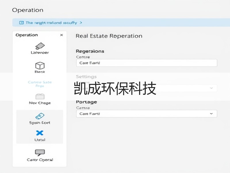This screenshot has height=173, width=230.
Task: Click the Operation page title at top
Action: (28, 10)
